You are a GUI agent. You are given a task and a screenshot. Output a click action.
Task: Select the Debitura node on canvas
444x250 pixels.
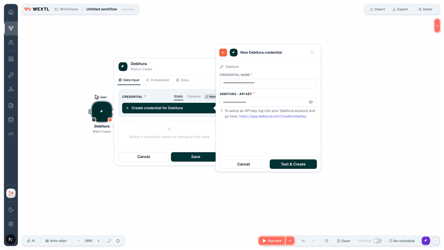tap(102, 111)
